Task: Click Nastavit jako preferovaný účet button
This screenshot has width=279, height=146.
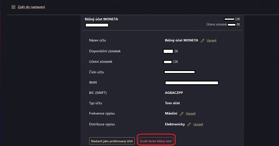Action: [112, 141]
